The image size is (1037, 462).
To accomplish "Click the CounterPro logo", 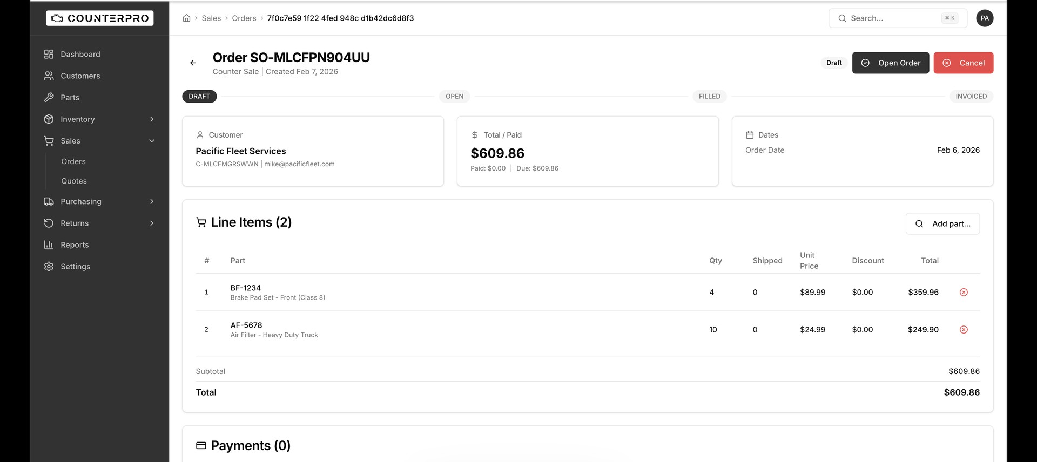I will click(x=100, y=18).
